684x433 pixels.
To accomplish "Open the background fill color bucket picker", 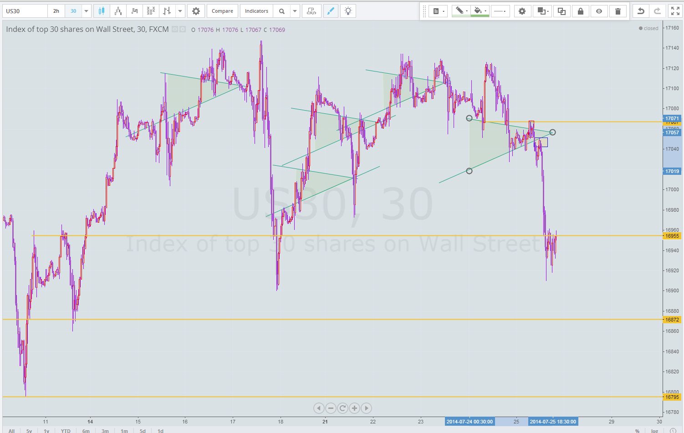I will point(480,11).
